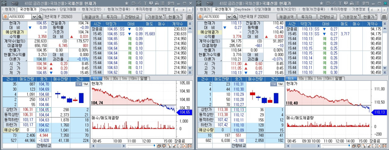Open the help icon in right window title bar
Viewport: 389px width, 150px height.
pyautogui.click(x=346, y=3)
